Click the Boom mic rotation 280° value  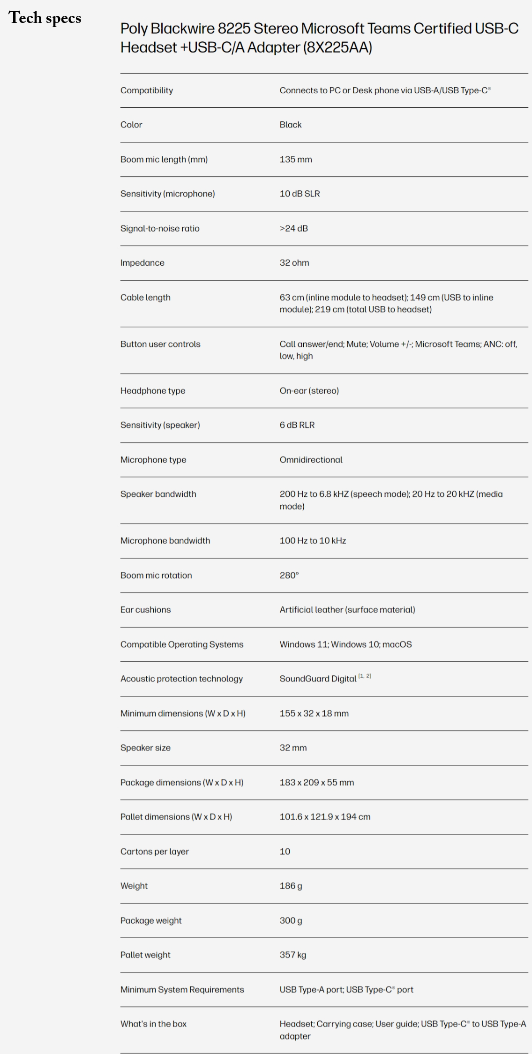point(289,576)
